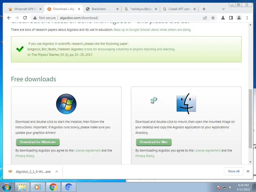Open Privacy Policy link in Windows box
The image size is (256, 192).
25,156
